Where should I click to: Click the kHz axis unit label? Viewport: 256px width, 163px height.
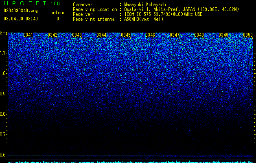point(4,33)
